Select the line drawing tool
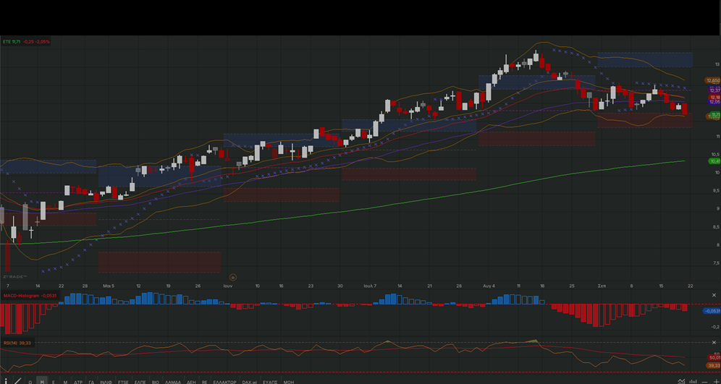Image resolution: width=721 pixels, height=384 pixels. pyautogui.click(x=18, y=381)
